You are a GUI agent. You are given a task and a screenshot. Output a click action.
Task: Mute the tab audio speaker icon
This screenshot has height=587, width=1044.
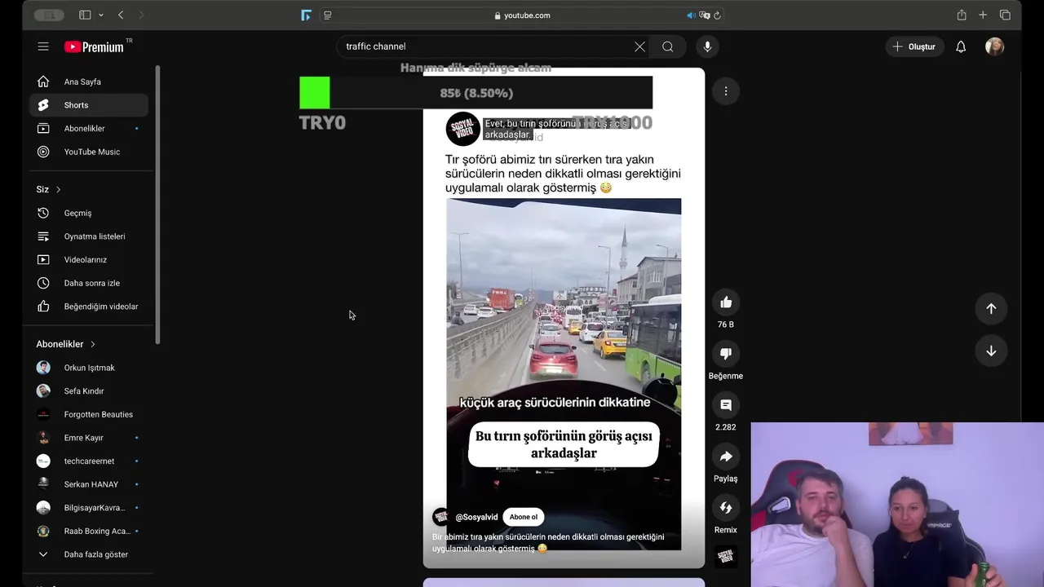[692, 15]
